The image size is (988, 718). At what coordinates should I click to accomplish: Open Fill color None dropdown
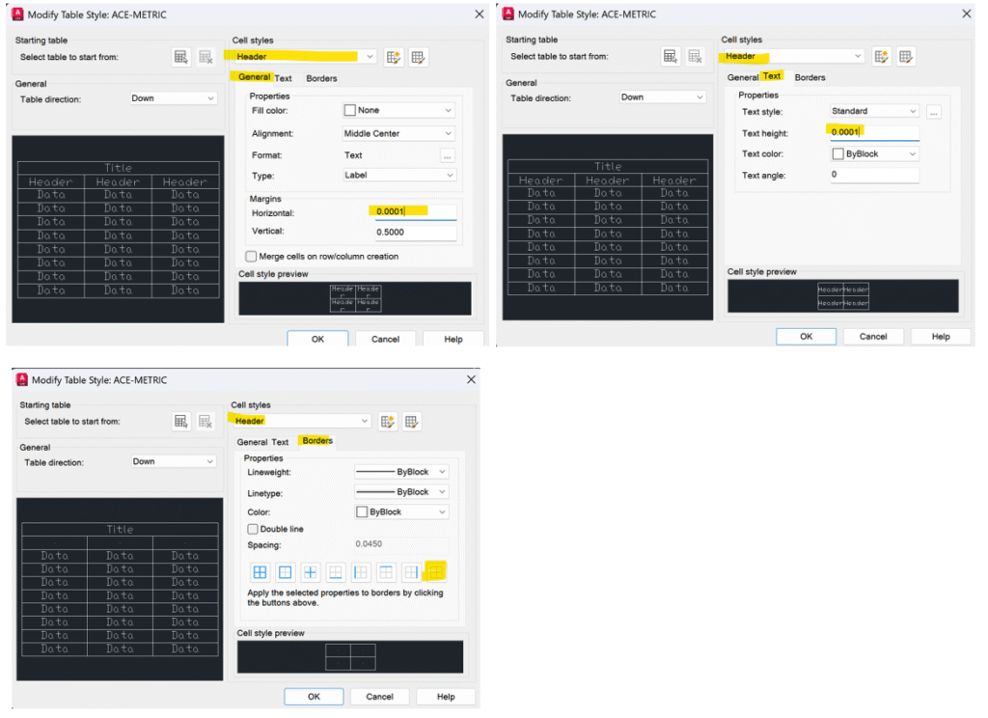point(398,110)
